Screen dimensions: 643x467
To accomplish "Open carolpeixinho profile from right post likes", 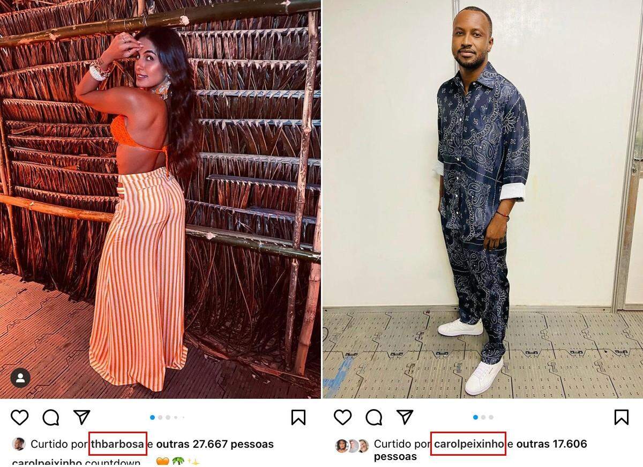I will click(469, 444).
